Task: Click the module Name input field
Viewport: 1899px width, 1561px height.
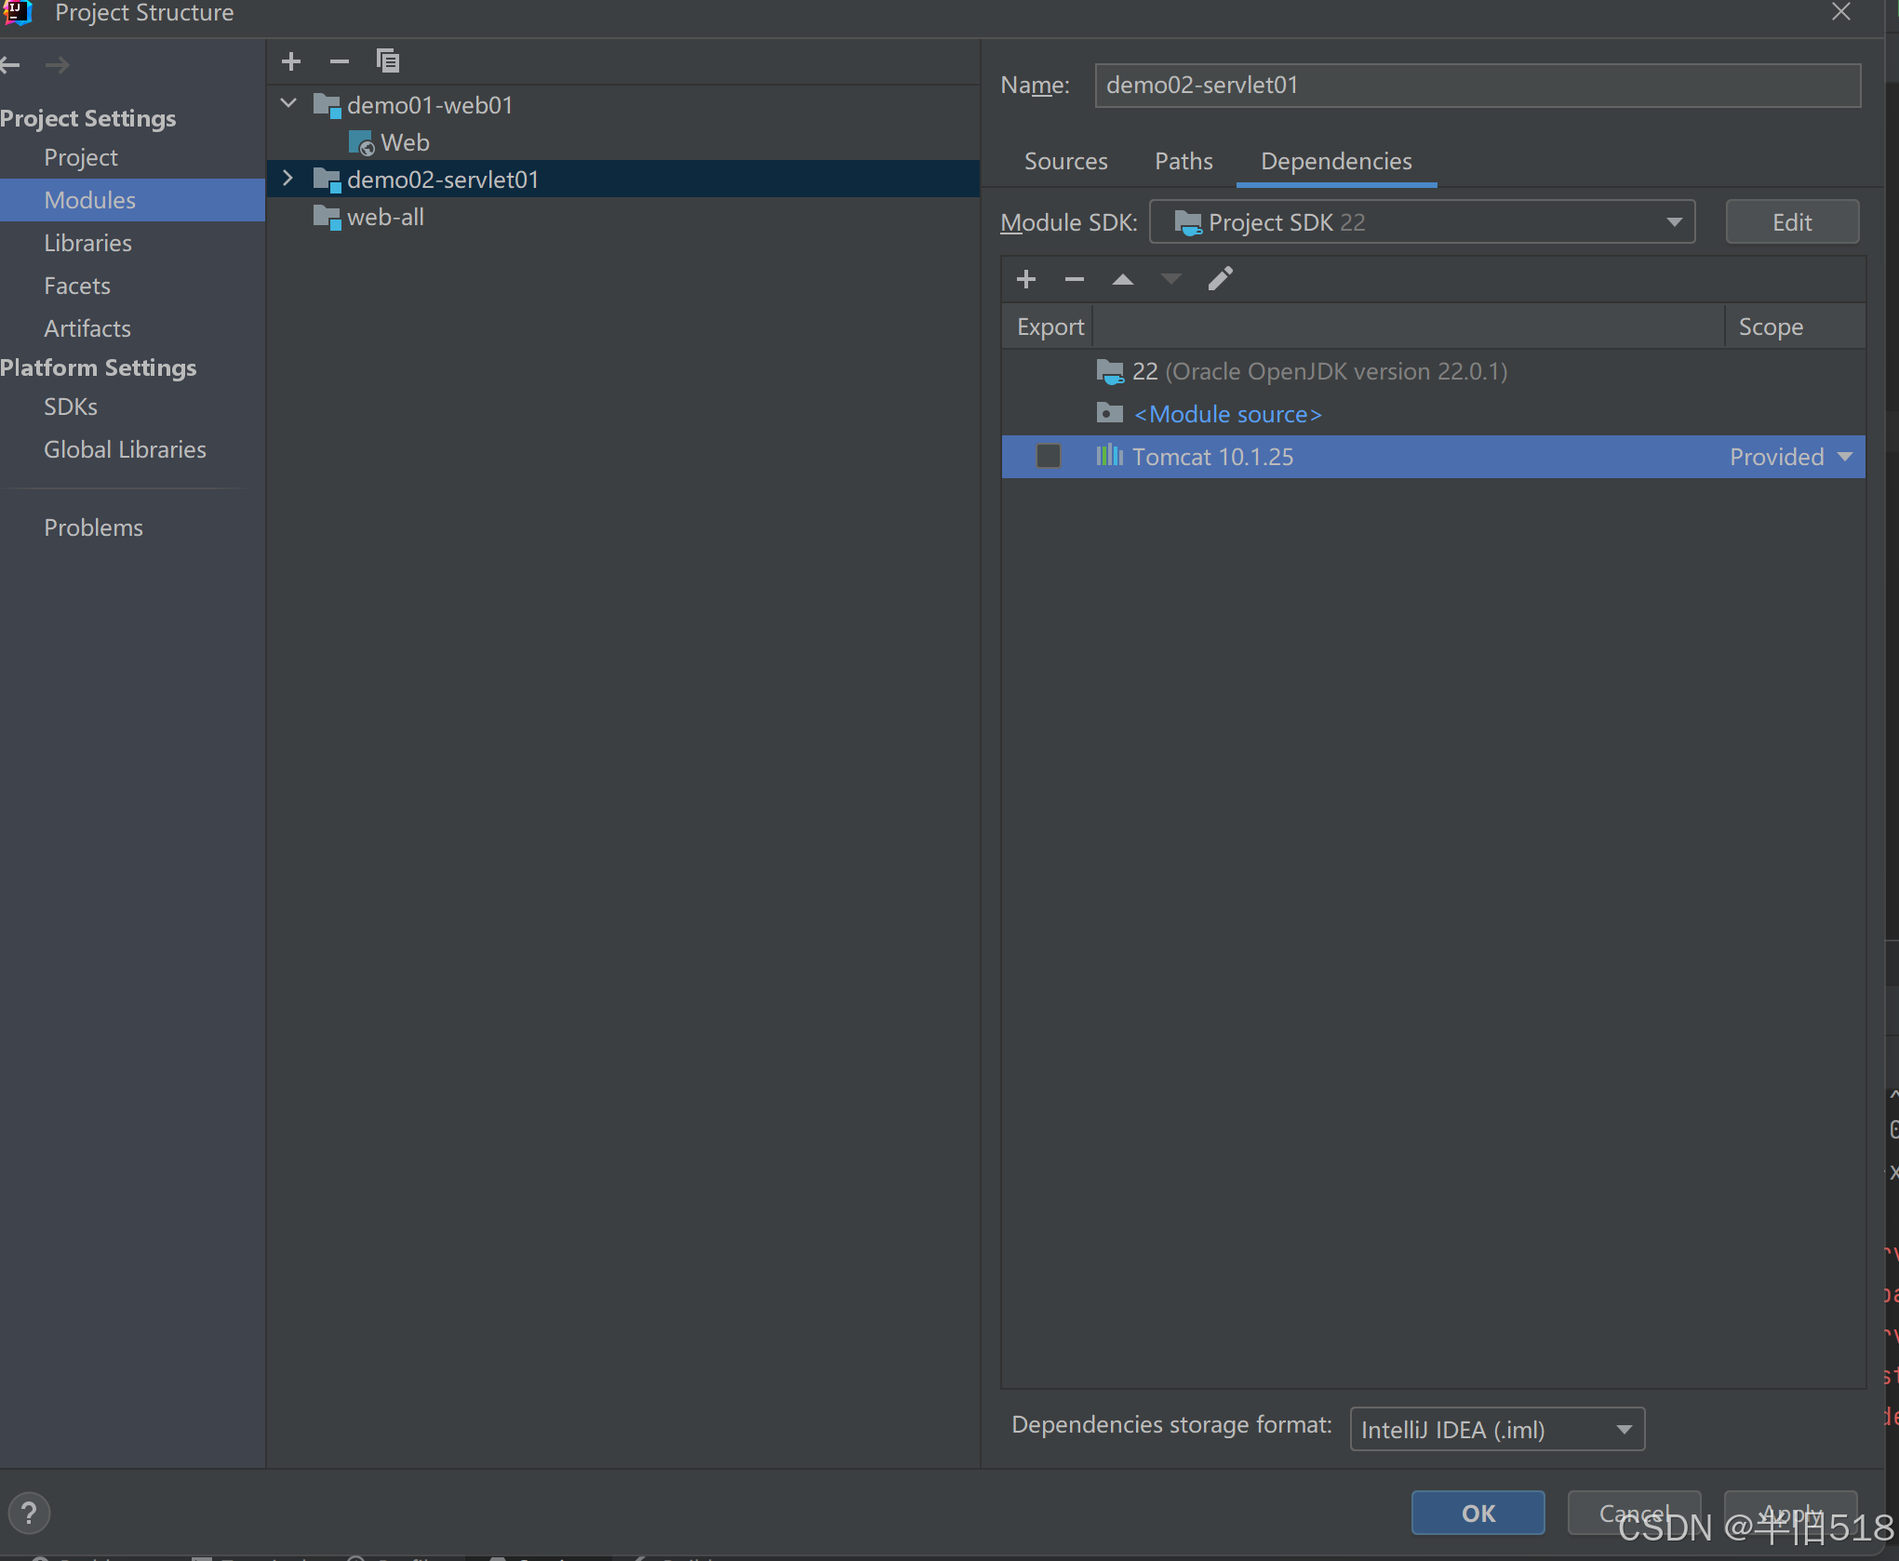Action: click(x=1478, y=86)
